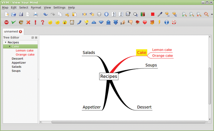This screenshot has width=214, height=131.
Task: Add the light bulb idea flag
Action: [x=87, y=22]
